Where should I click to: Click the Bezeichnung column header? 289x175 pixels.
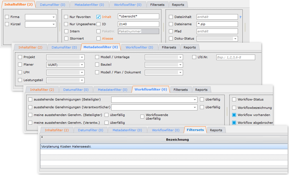(x=177, y=140)
